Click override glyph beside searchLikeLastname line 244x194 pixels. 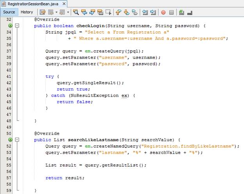pyautogui.click(x=10, y=140)
